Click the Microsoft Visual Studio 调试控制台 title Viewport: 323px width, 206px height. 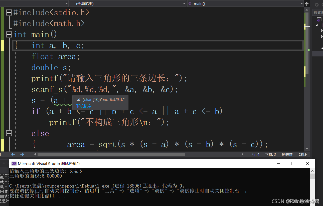49,164
